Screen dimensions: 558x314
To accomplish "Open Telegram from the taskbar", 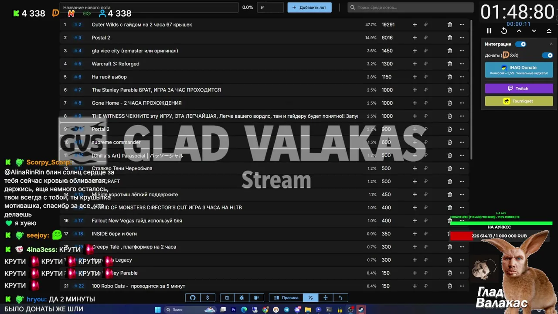I will pos(286,310).
